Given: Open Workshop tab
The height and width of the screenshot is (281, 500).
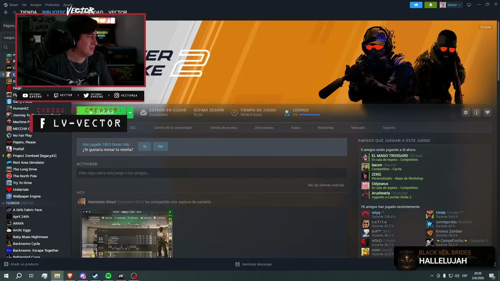Looking at the screenshot, I should pos(325,128).
